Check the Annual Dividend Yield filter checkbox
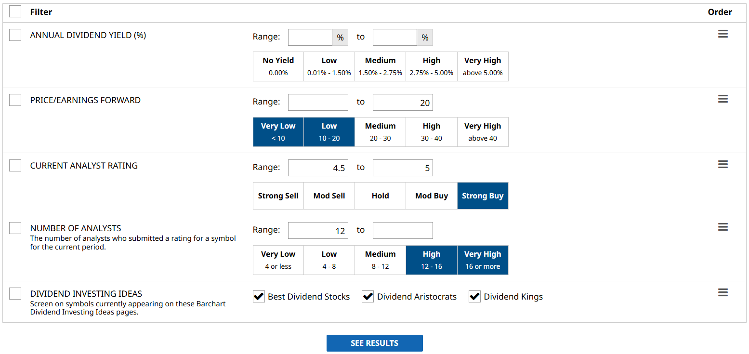 [x=15, y=35]
